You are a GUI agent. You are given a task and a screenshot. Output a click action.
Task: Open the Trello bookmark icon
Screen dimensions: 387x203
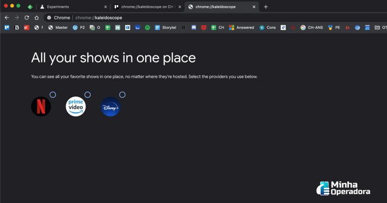[7, 27]
